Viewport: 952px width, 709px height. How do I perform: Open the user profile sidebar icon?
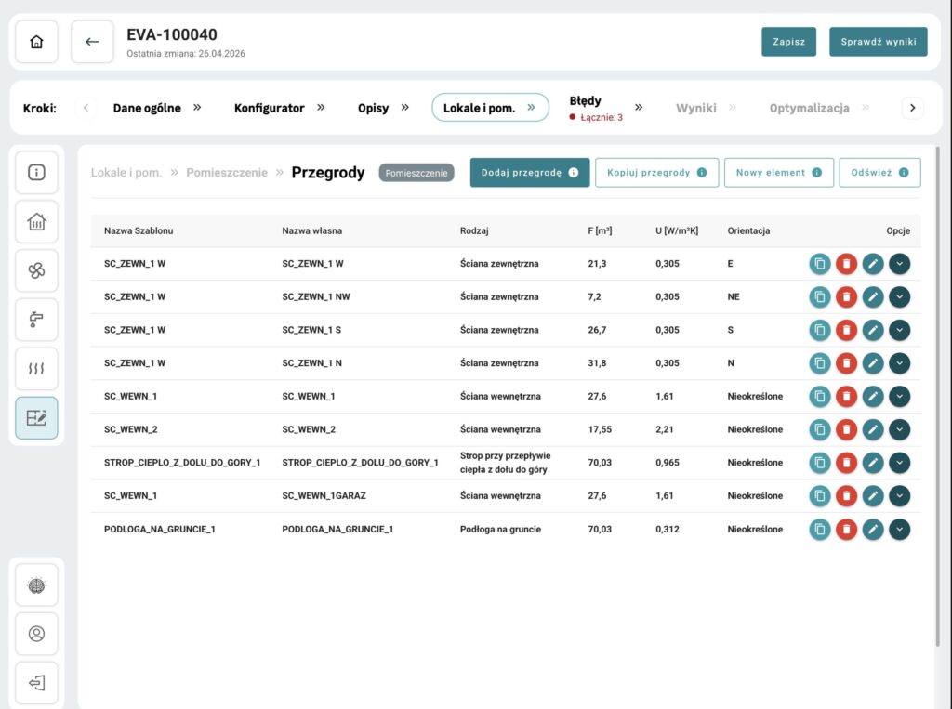tap(36, 634)
